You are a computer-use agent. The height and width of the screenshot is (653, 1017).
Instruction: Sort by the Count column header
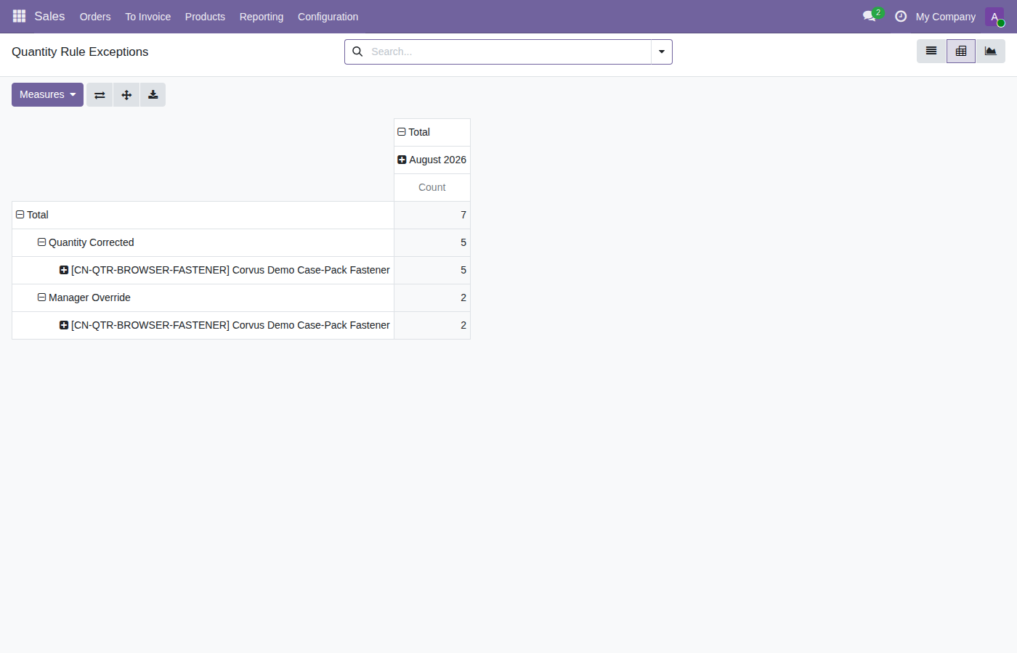[x=432, y=187]
